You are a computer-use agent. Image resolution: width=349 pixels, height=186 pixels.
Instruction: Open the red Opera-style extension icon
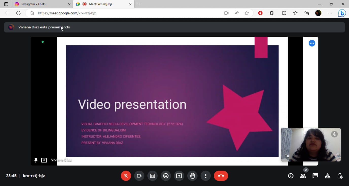pos(260,13)
